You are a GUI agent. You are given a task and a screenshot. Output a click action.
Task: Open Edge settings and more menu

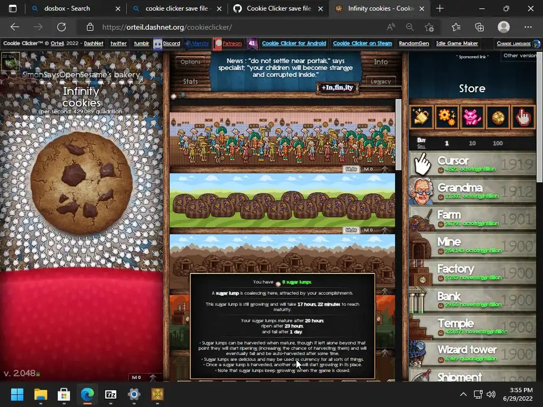[x=528, y=27]
